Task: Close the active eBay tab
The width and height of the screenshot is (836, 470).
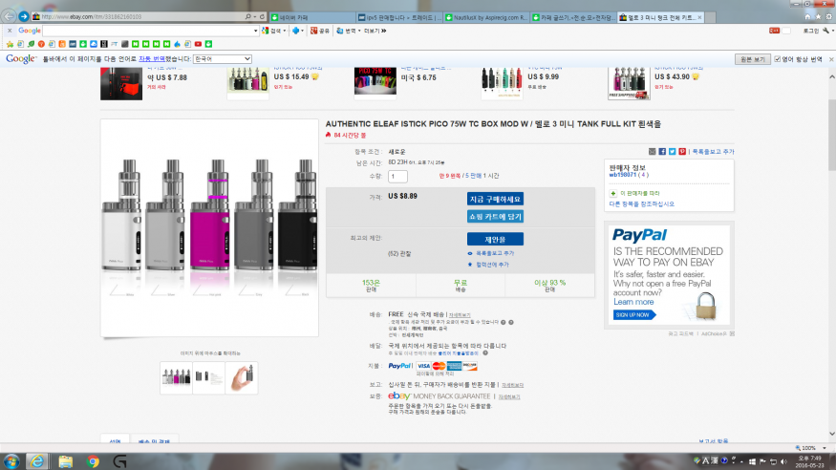Action: [x=699, y=17]
